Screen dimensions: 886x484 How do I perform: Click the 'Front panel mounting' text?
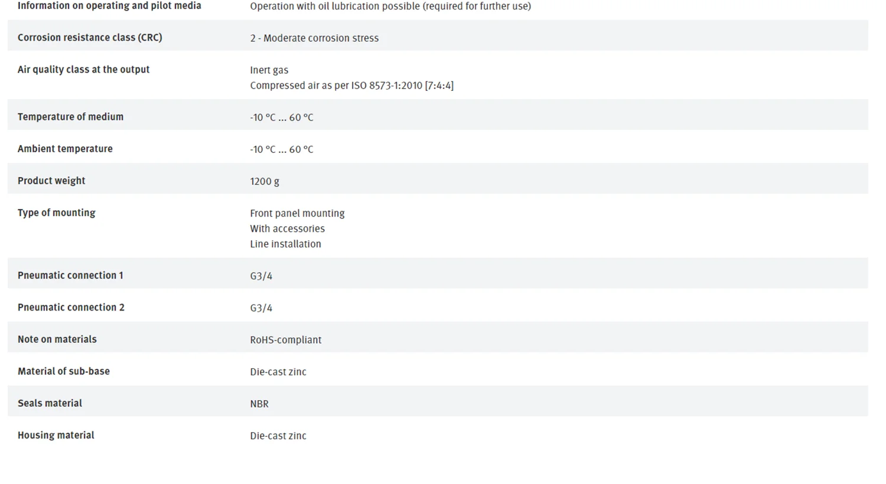tap(297, 213)
